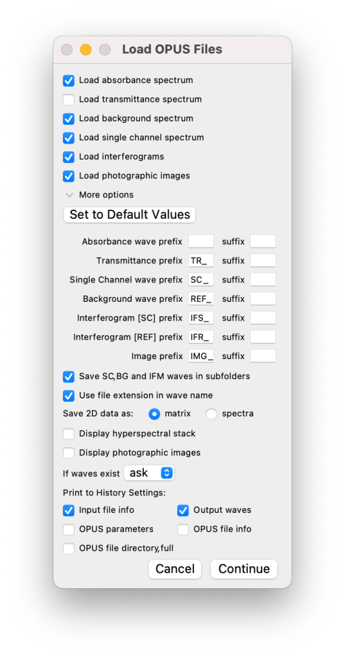Select the spectra radio button

click(211, 414)
